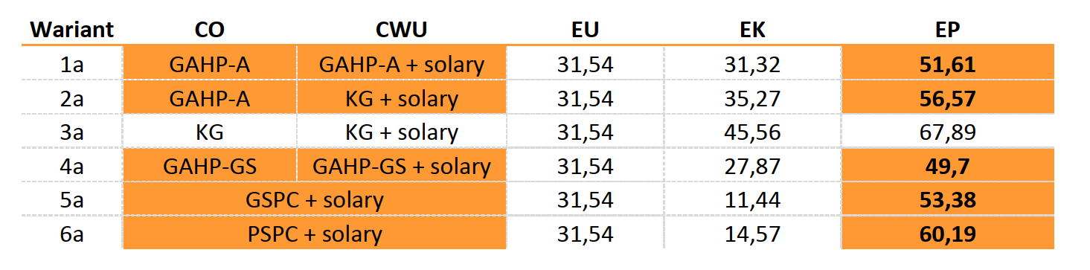Click the EK column header
This screenshot has width=1090, height=270.
tap(751, 30)
